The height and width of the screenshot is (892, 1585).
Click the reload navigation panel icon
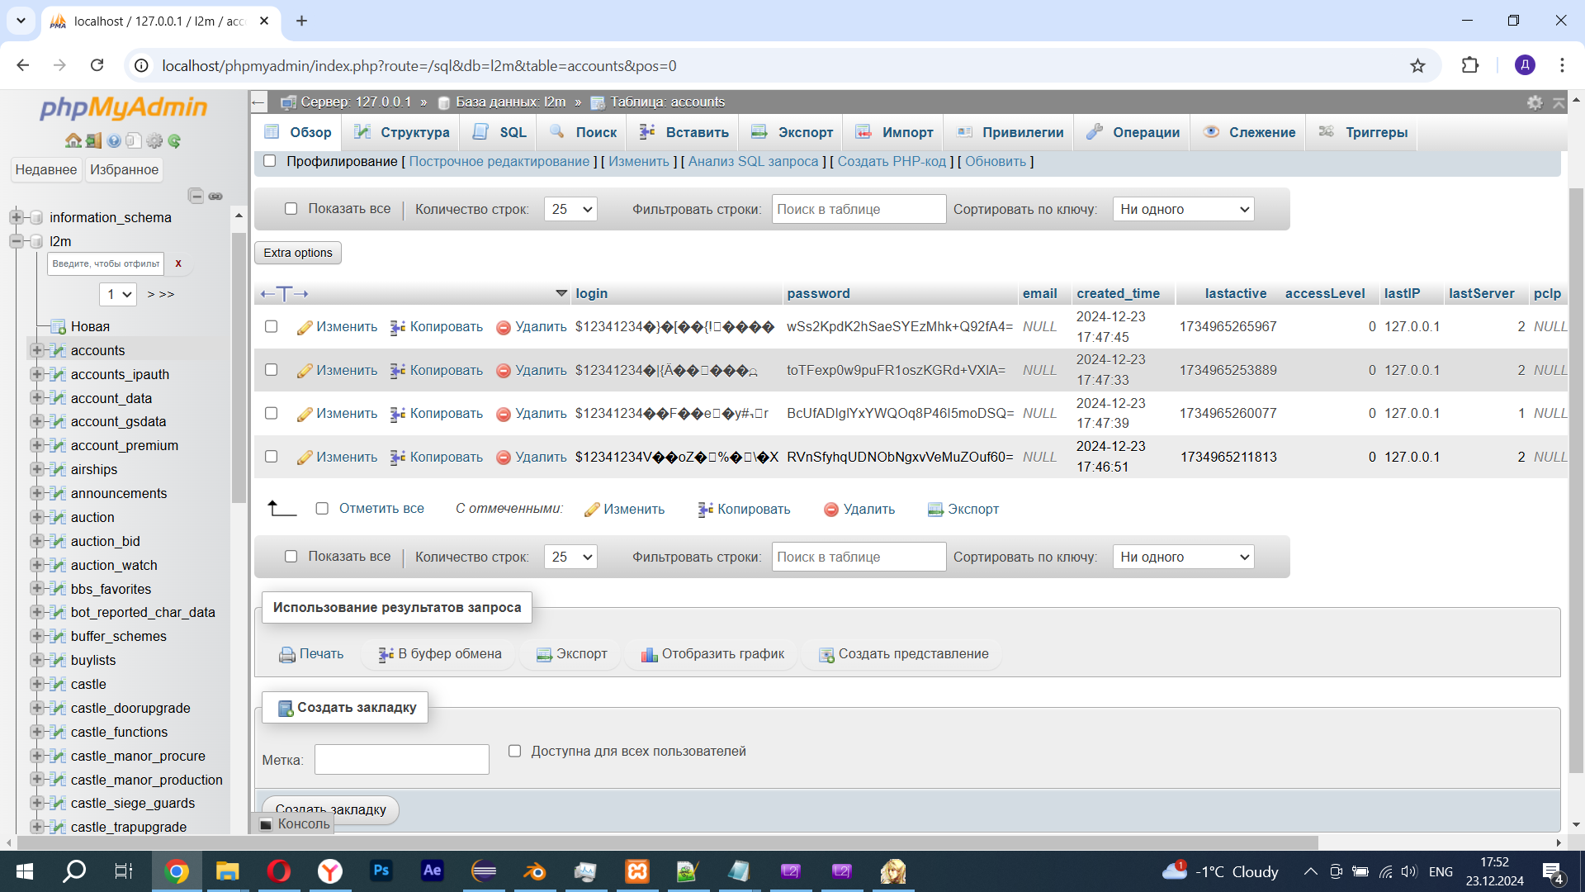coord(174,141)
